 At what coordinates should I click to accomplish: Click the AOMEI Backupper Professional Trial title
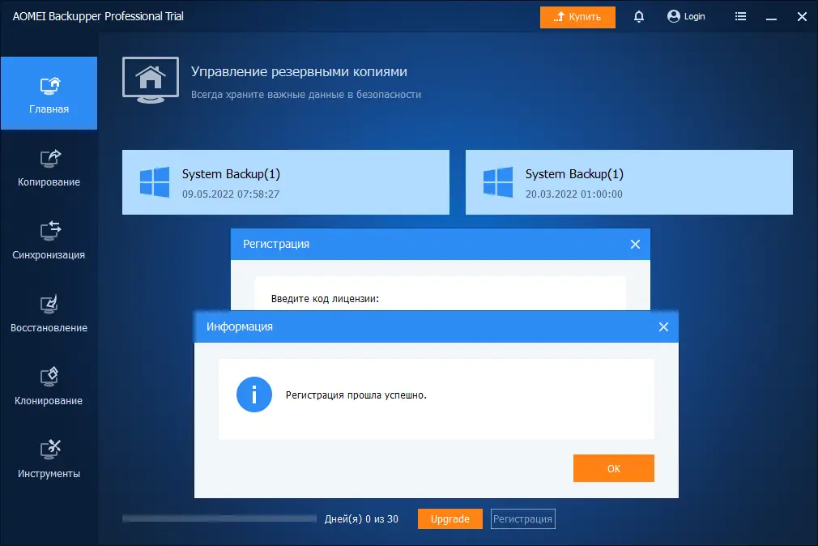(98, 16)
